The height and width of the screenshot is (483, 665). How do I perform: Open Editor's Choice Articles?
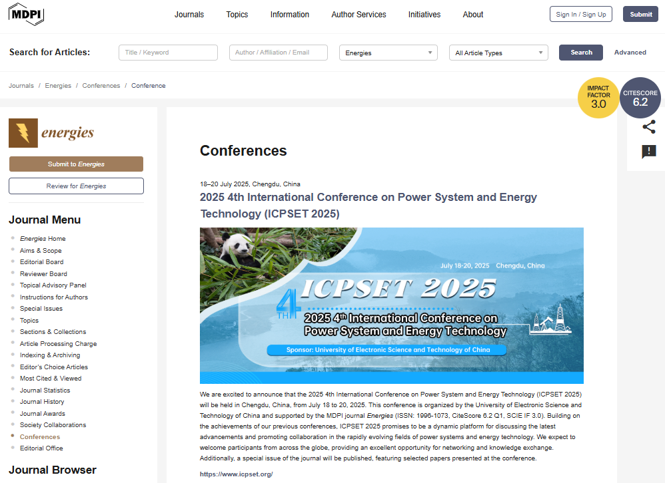(54, 367)
